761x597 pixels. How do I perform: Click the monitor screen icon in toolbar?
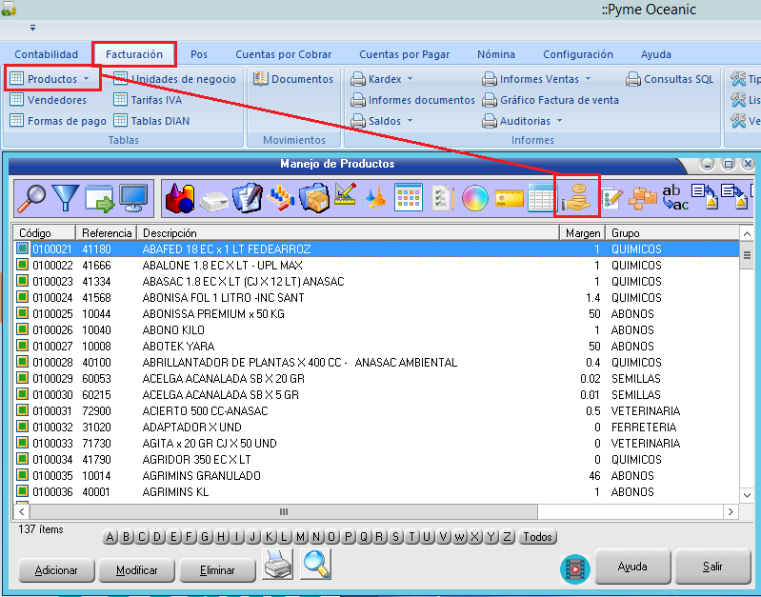point(133,198)
